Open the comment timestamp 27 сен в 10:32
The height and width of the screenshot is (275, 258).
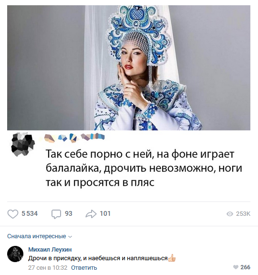48,268
